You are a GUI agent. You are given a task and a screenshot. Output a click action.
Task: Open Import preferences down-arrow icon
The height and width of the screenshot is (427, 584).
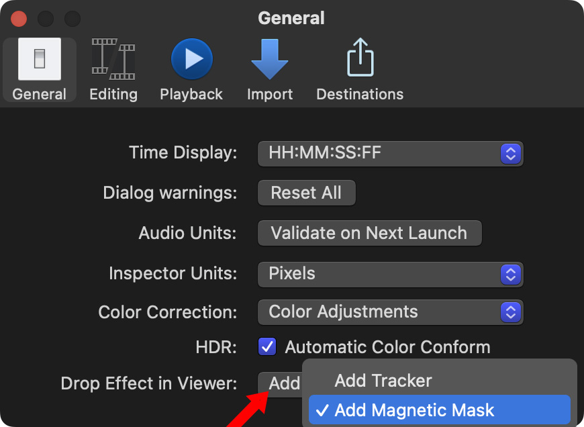point(269,59)
